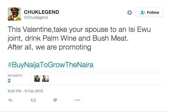Open the gear settings dropdown
This screenshot has height=112, width=170.
(130, 12)
